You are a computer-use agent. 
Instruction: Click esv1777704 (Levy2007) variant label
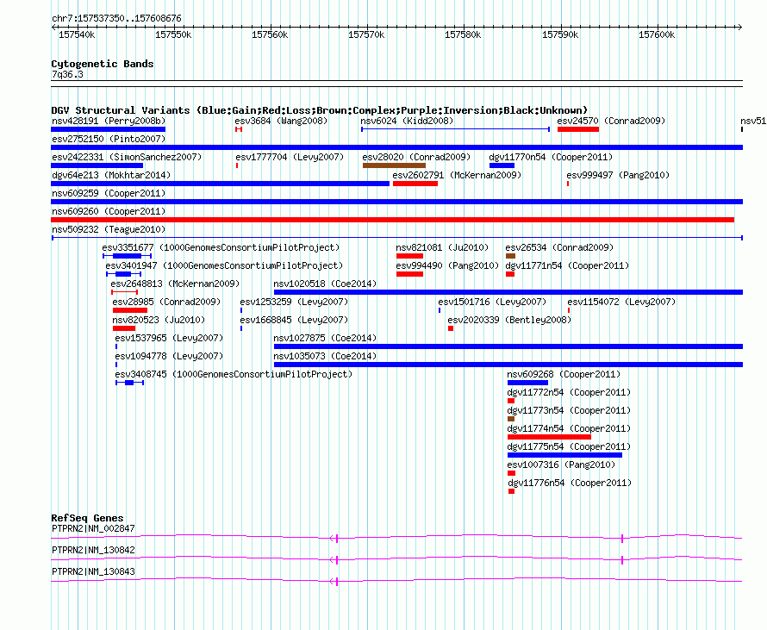[290, 157]
